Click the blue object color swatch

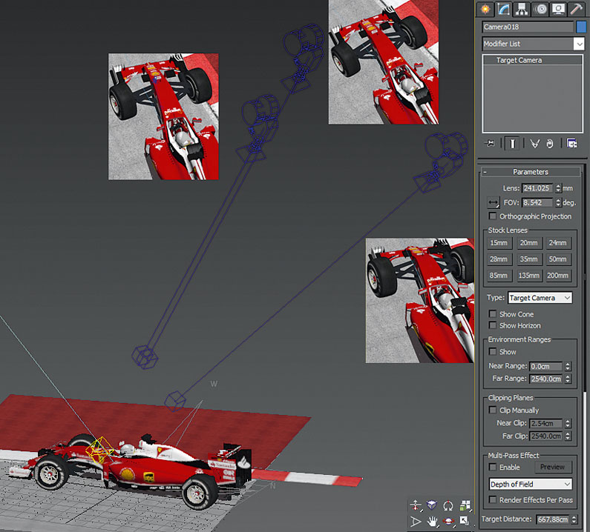pos(581,27)
